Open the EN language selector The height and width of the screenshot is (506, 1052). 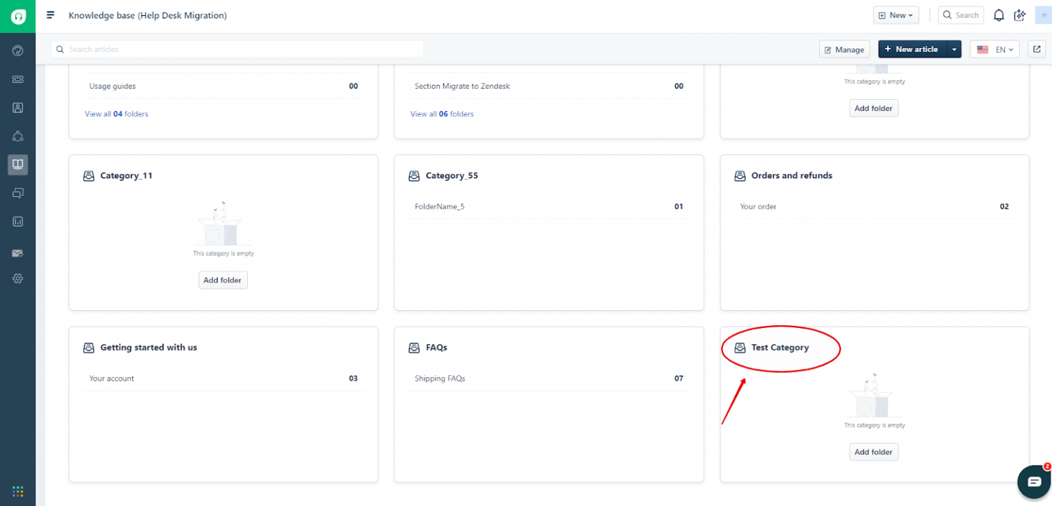pyautogui.click(x=994, y=49)
